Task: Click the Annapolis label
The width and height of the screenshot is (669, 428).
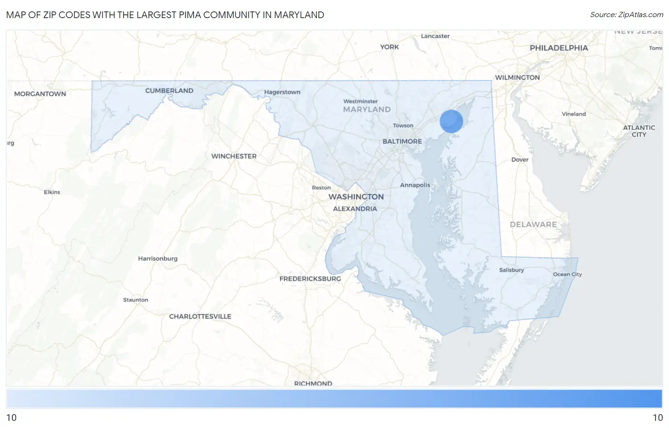Action: [415, 185]
